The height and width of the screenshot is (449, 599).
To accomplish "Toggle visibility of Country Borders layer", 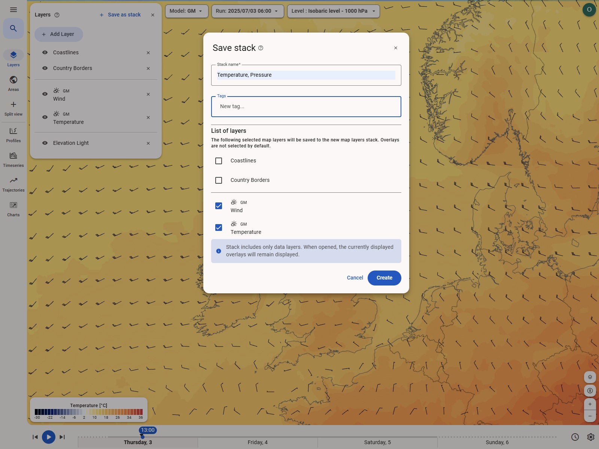I will click(45, 68).
